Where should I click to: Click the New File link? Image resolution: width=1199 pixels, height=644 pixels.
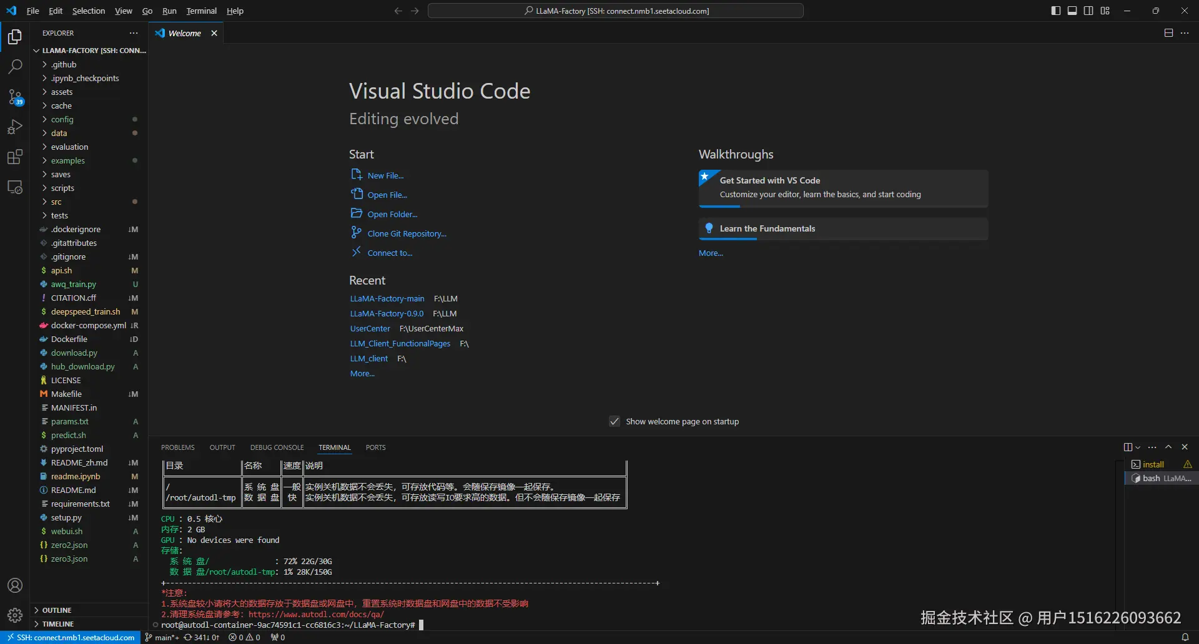coord(385,175)
